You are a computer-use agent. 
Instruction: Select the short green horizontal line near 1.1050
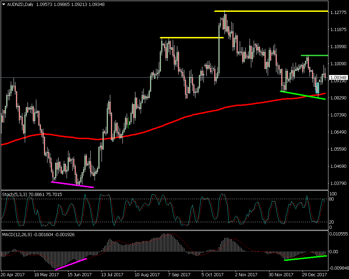coord(314,55)
